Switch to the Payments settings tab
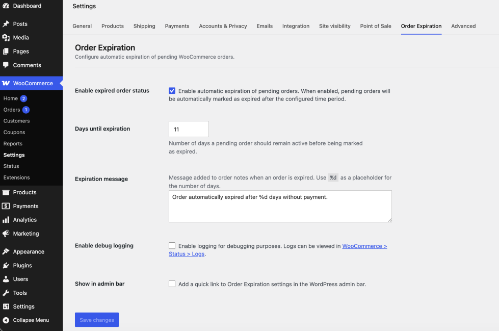 (x=177, y=26)
